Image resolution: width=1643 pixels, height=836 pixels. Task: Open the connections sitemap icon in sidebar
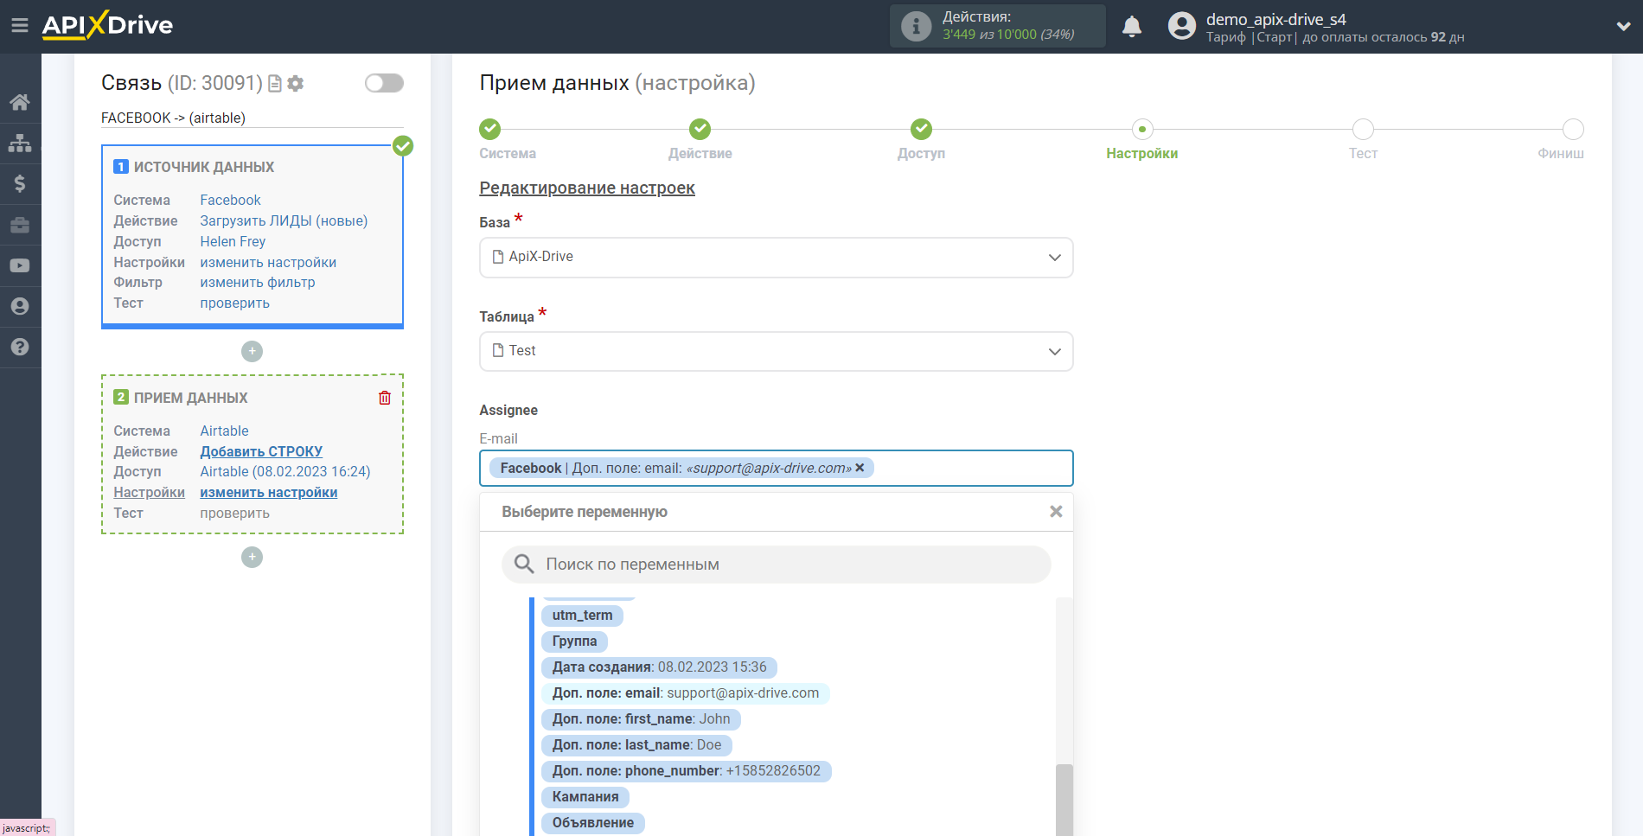[x=20, y=143]
